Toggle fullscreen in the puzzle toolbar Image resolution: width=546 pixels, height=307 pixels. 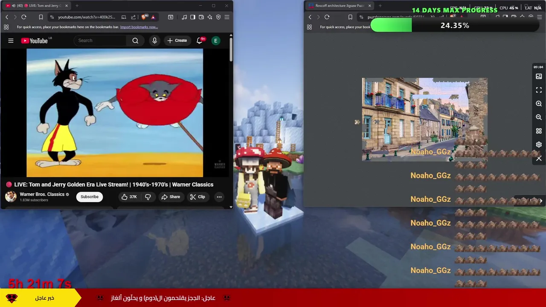(x=539, y=90)
